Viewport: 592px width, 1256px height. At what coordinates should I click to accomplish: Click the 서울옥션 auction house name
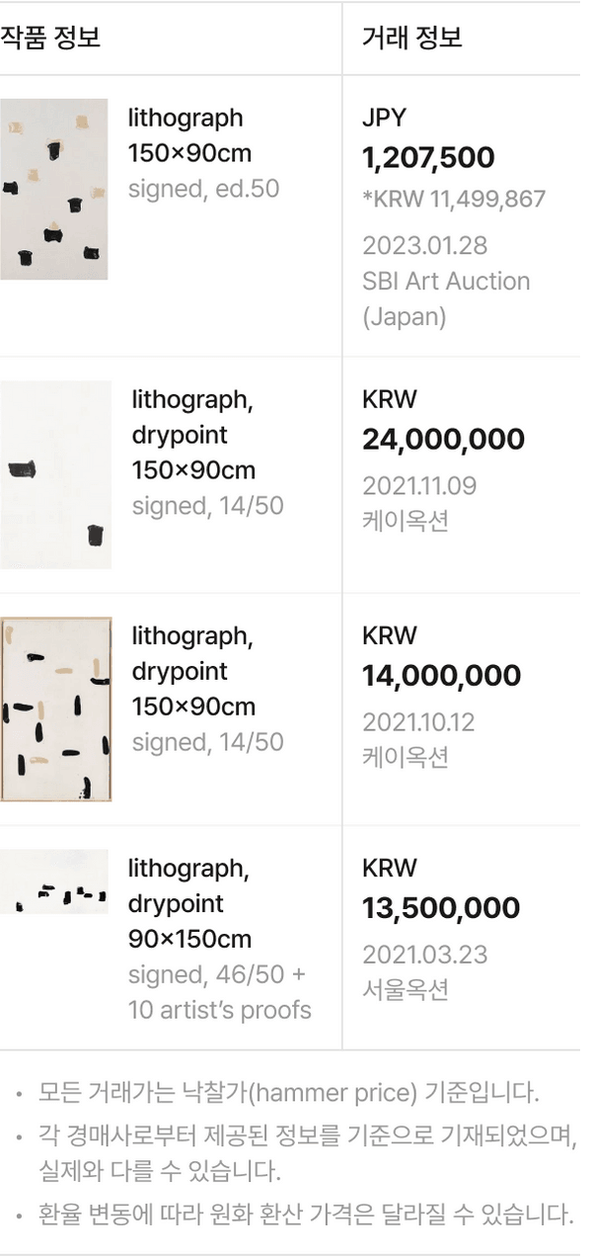pos(406,989)
